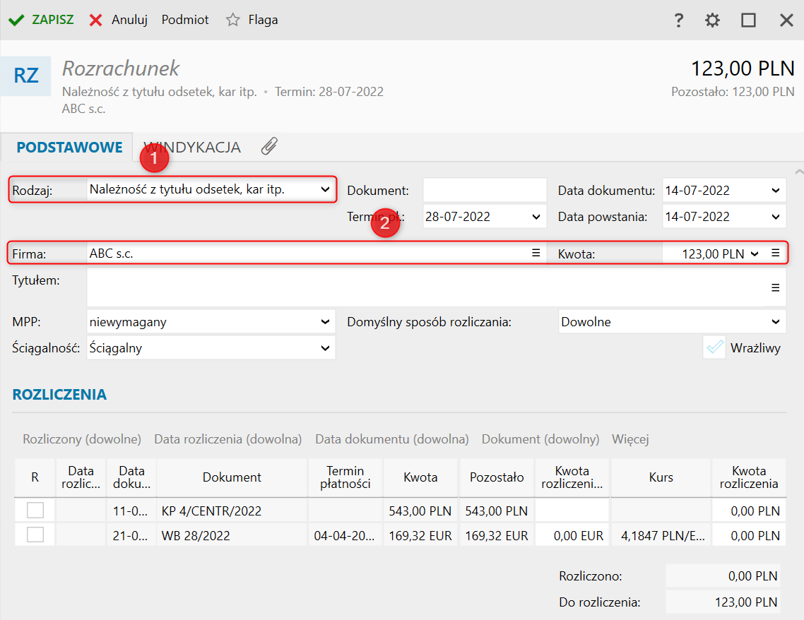Open the attachments paperclip tab
The height and width of the screenshot is (620, 804).
pos(269,147)
